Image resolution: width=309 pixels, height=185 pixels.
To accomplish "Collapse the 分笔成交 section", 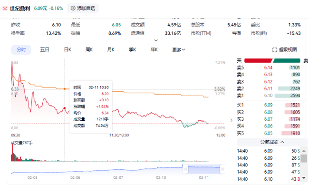I will (x=272, y=142).
